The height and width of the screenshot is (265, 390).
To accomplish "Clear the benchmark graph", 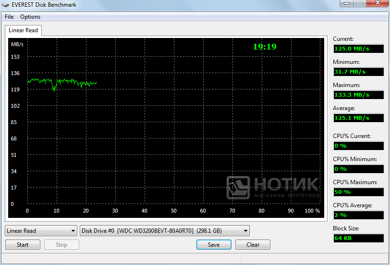I will coord(253,245).
